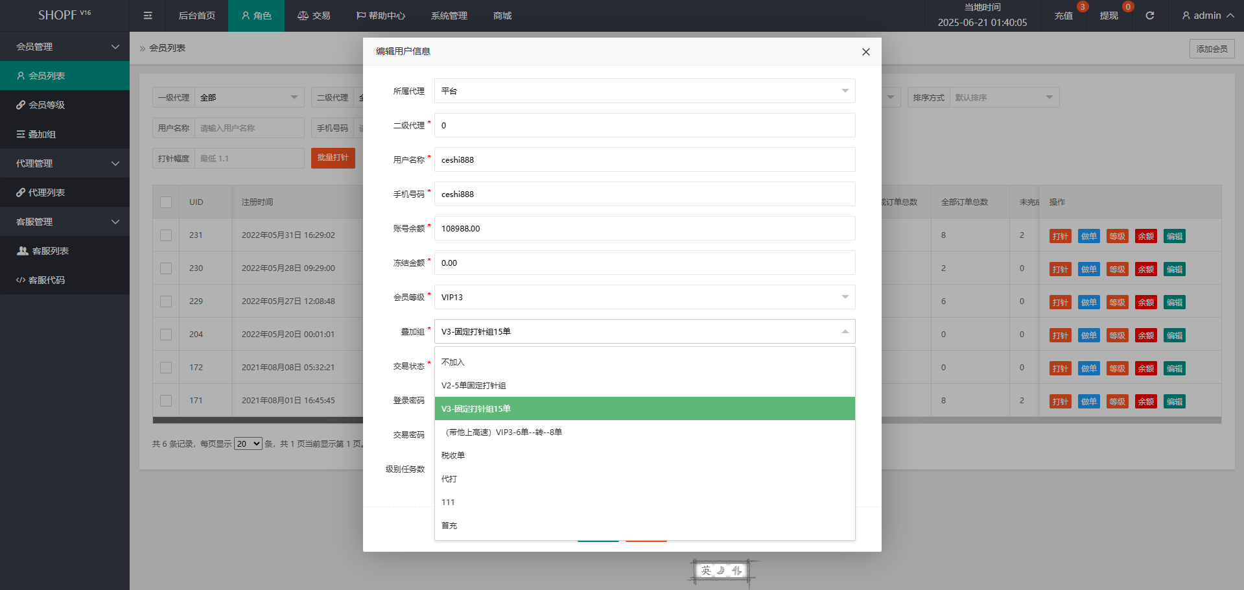Expand the VIP13 member level dropdown

(x=644, y=297)
